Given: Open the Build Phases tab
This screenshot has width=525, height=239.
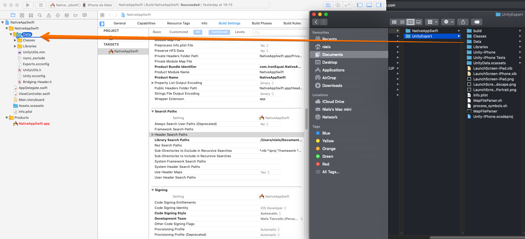Looking at the screenshot, I should (x=262, y=24).
